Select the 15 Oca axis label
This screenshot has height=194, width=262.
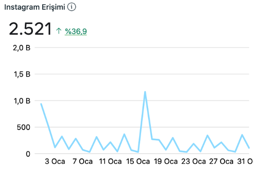pyautogui.click(x=138, y=161)
